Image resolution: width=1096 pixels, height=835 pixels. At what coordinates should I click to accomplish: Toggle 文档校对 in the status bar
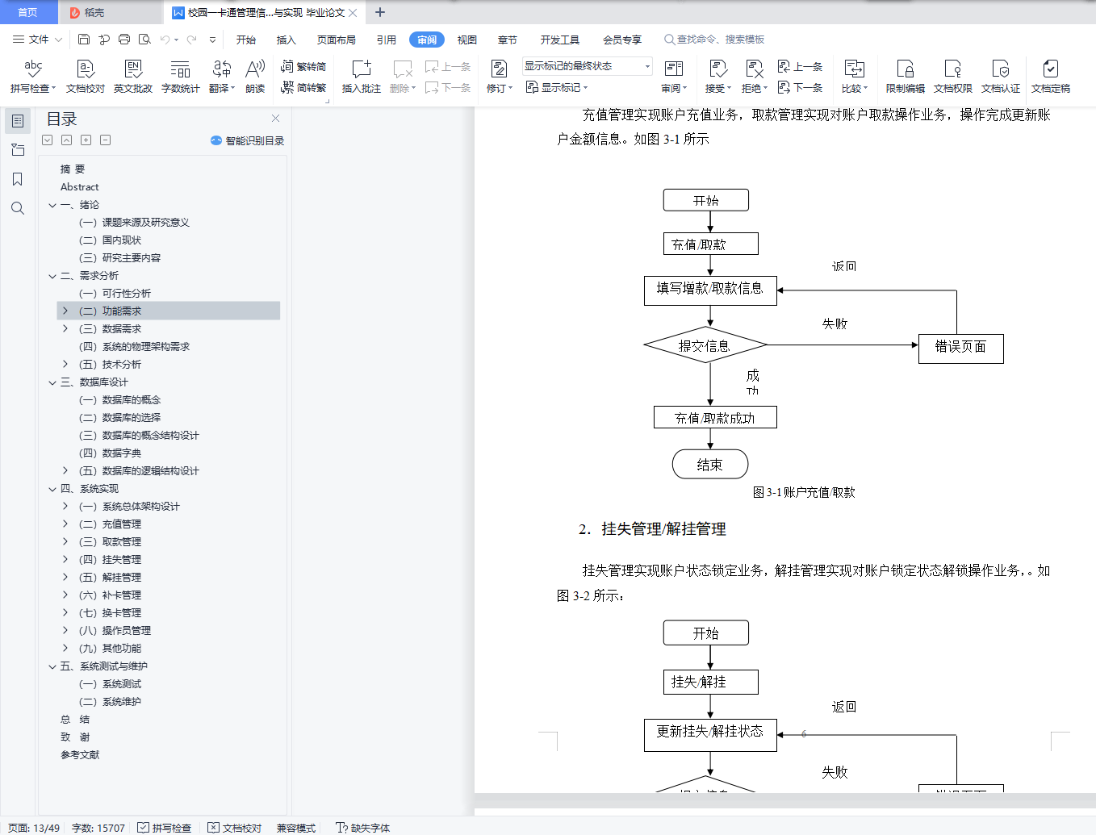point(235,828)
